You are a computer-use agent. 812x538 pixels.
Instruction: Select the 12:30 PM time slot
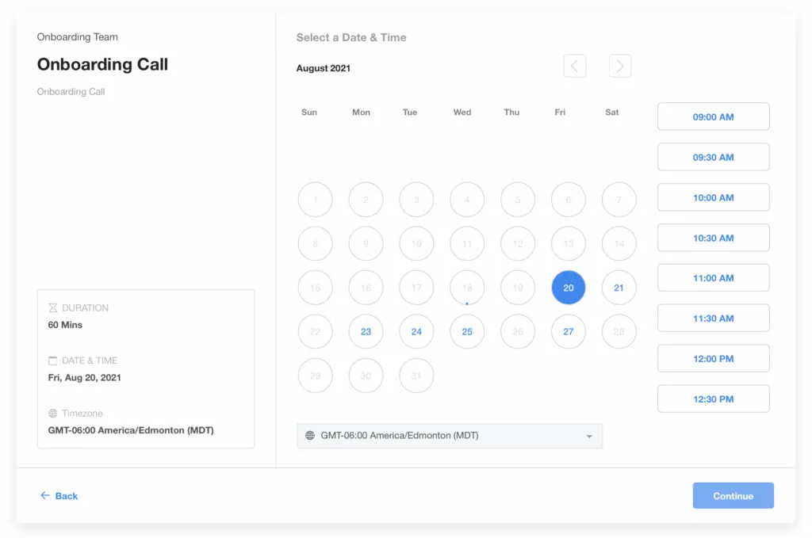pos(713,399)
